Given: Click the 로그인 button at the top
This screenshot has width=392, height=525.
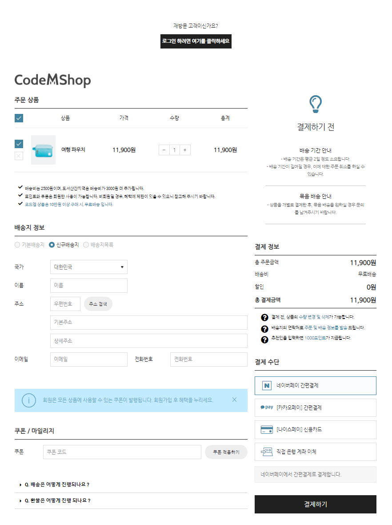Looking at the screenshot, I should pos(196,41).
